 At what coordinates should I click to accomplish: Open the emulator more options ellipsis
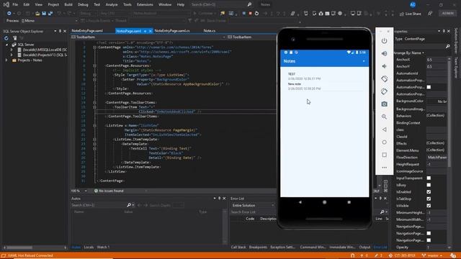tap(384, 168)
